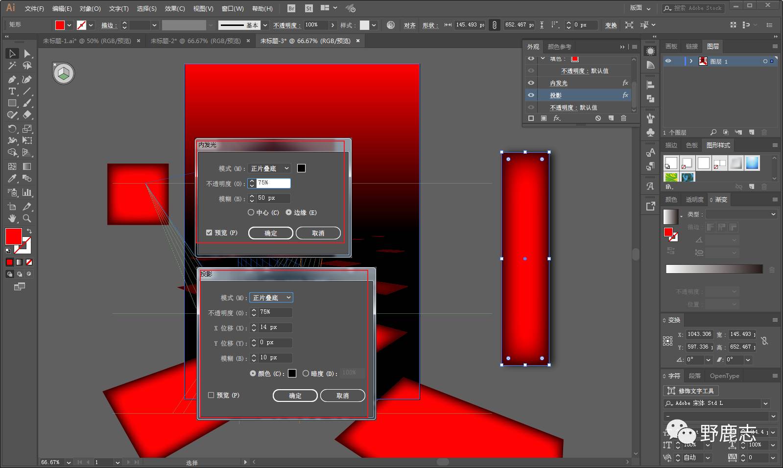Select the Pen tool in toolbar
The image size is (783, 468).
pos(12,79)
